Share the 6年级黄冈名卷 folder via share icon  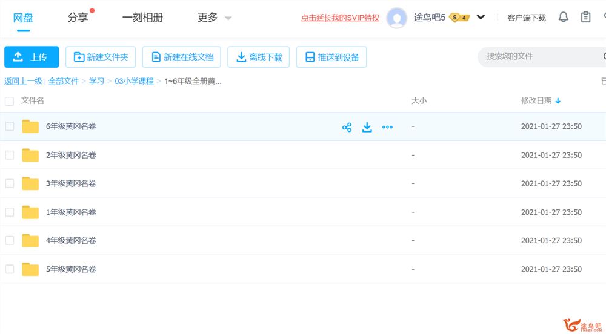347,127
